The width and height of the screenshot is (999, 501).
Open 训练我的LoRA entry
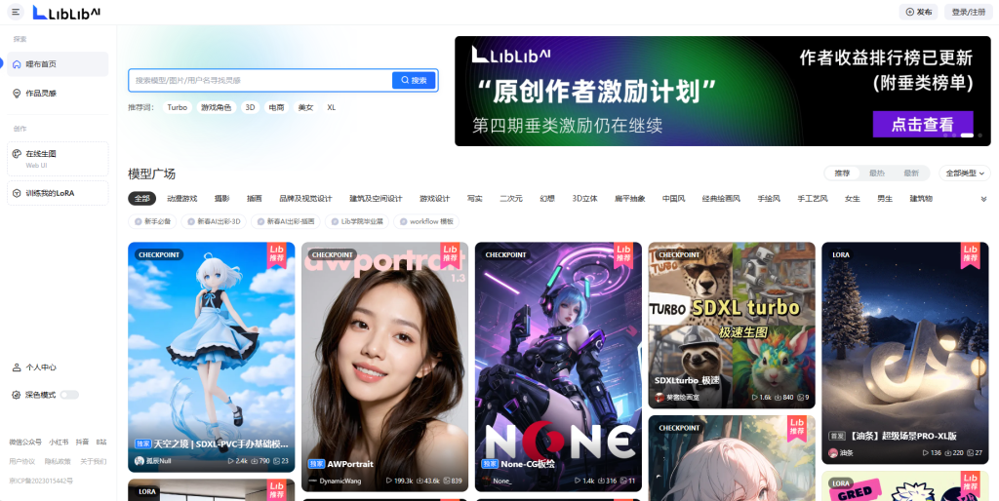[58, 193]
